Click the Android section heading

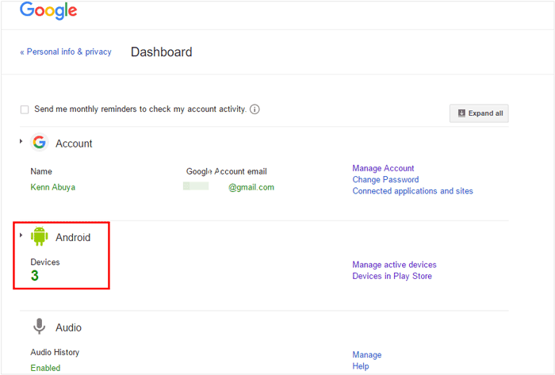coord(73,237)
